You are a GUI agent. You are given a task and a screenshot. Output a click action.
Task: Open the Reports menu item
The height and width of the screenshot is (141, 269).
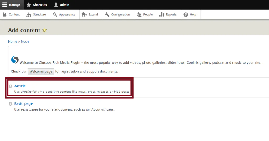169,15
